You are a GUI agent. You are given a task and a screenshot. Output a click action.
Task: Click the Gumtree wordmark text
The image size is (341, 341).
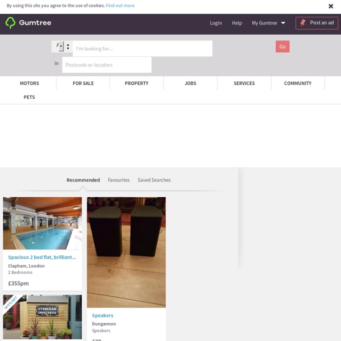[x=35, y=23]
